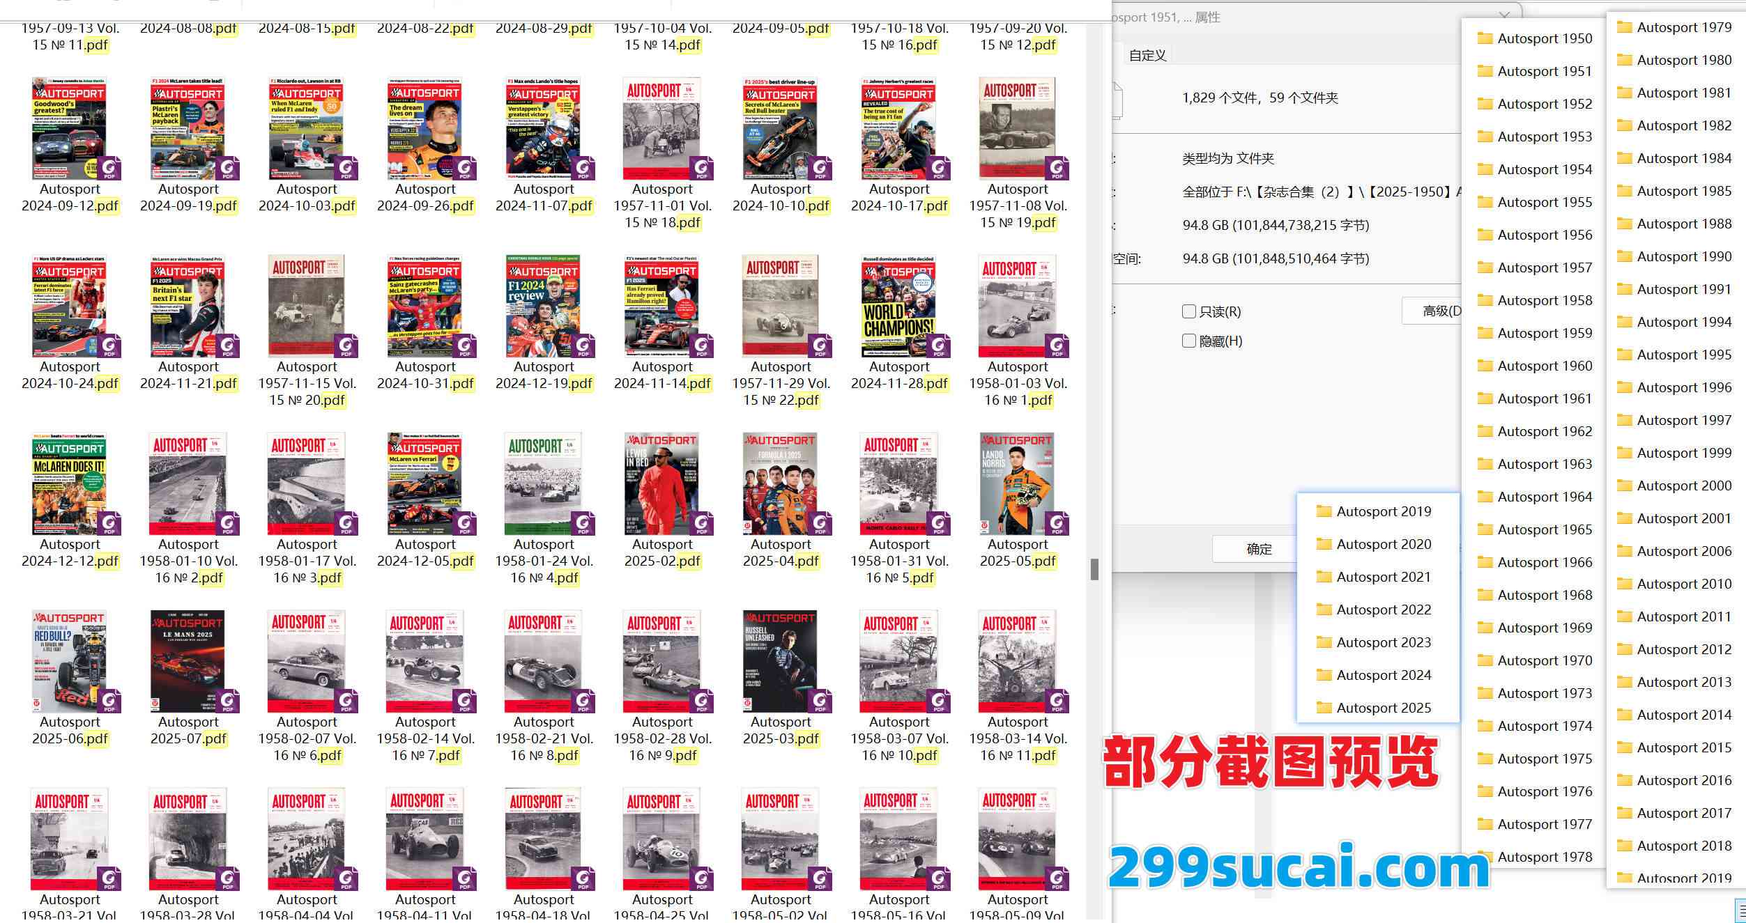Viewport: 1746px width, 923px height.
Task: Select Autosport 2025-02.pdf Lewis in Red cover
Action: click(662, 483)
